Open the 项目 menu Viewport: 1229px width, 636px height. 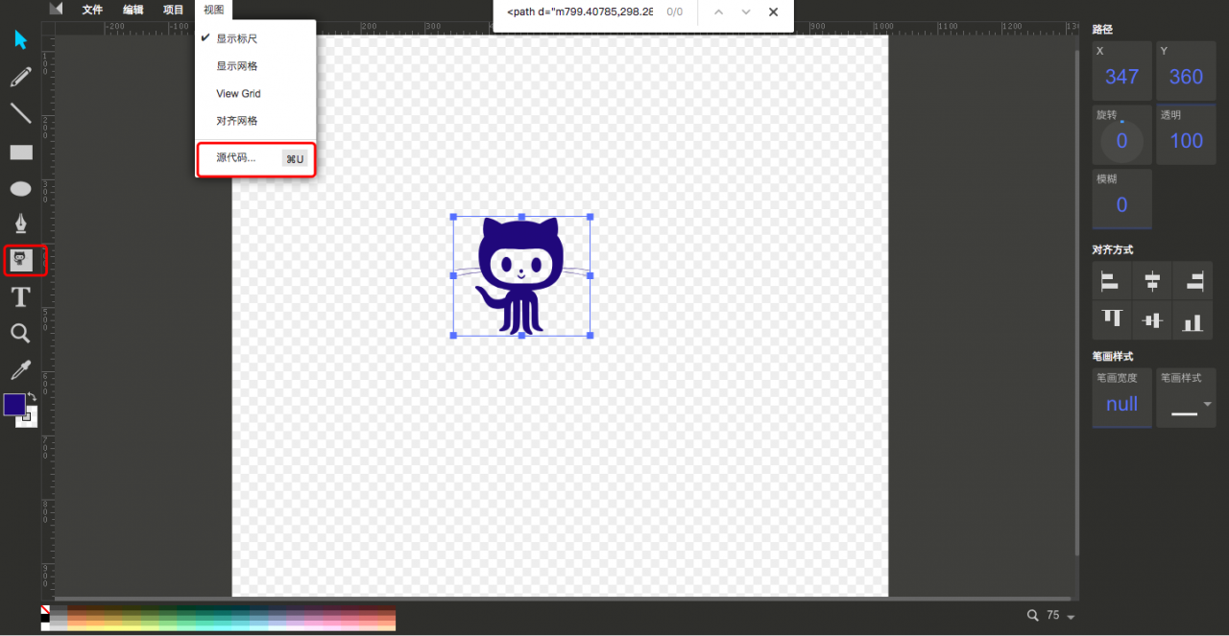174,10
